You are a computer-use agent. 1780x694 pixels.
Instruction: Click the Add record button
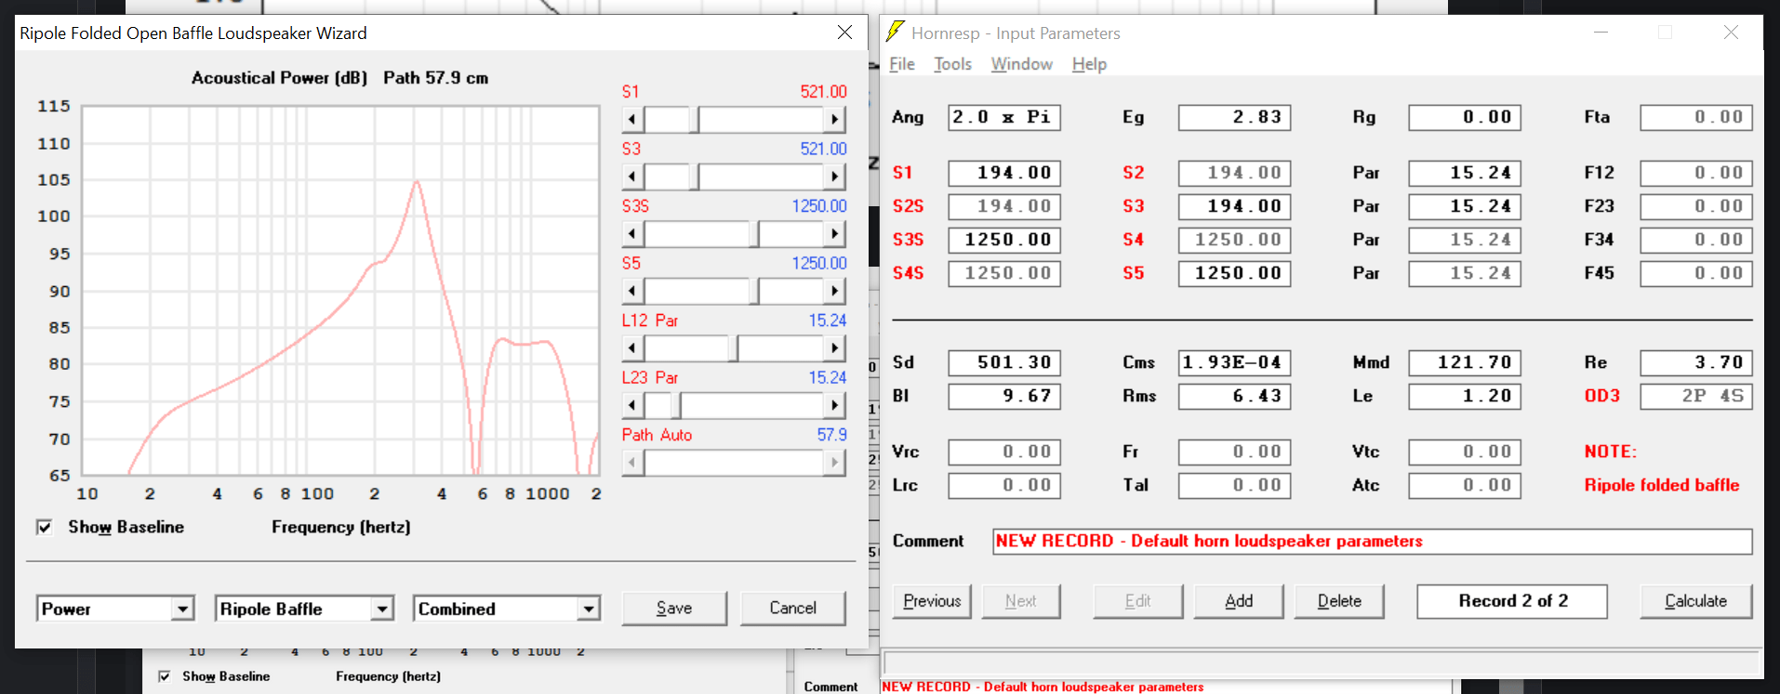(1239, 601)
